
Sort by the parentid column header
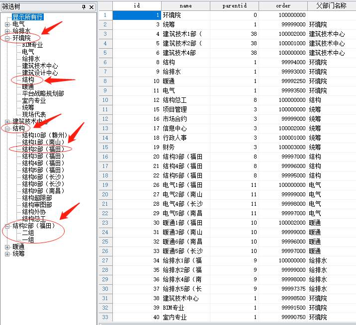(235, 6)
